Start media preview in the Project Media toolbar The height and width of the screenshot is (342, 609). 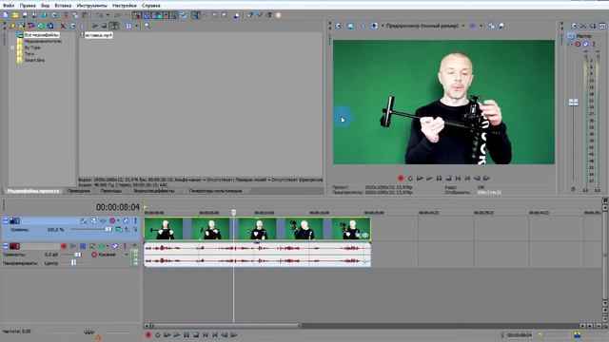[x=95, y=26]
